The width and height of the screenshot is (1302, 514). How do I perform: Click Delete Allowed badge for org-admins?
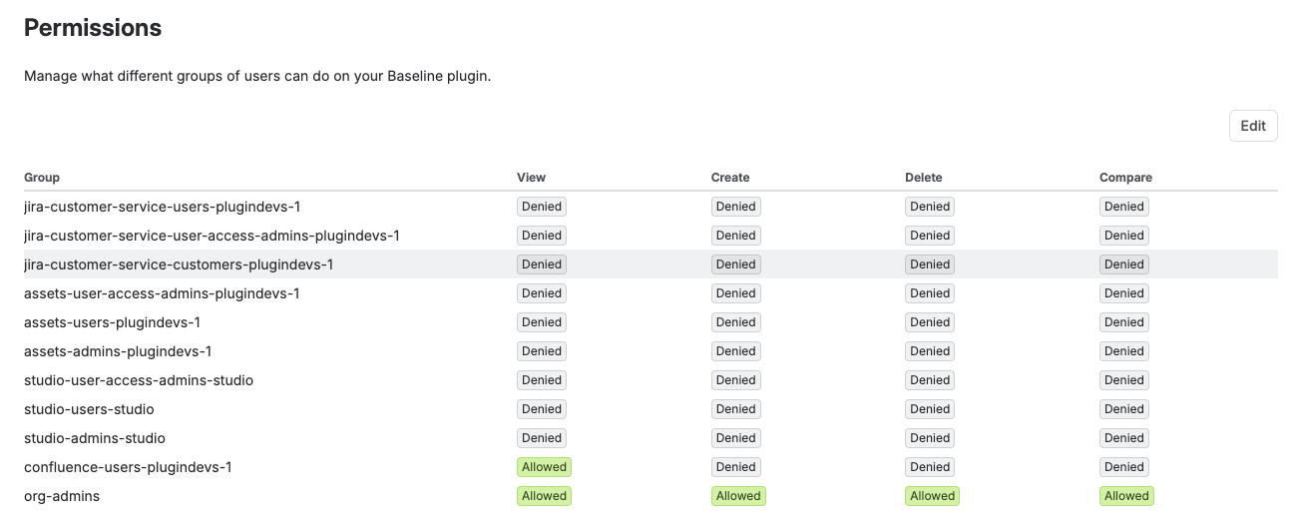click(932, 496)
